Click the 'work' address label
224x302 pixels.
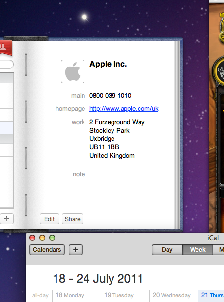click(x=78, y=122)
